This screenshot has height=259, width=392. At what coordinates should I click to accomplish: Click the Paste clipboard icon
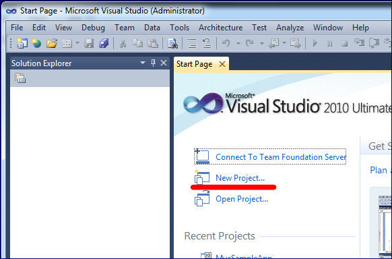tap(153, 43)
